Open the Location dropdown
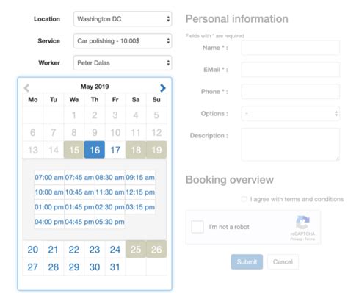 point(123,19)
